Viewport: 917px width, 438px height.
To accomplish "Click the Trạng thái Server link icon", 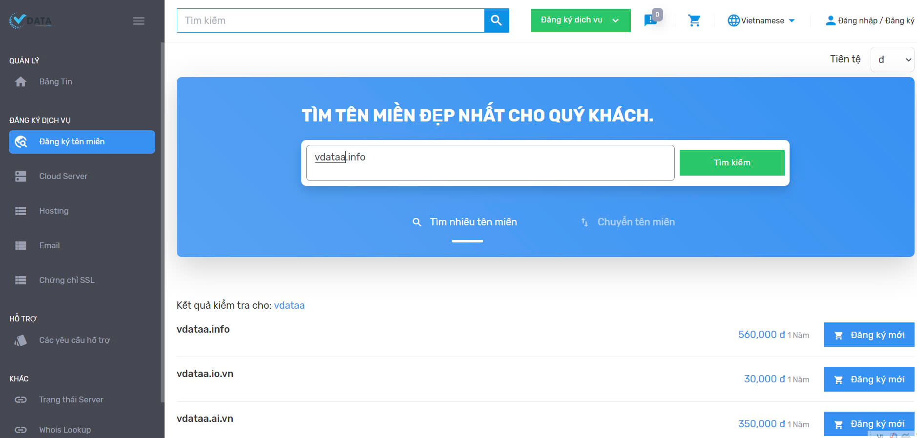I will tap(21, 399).
